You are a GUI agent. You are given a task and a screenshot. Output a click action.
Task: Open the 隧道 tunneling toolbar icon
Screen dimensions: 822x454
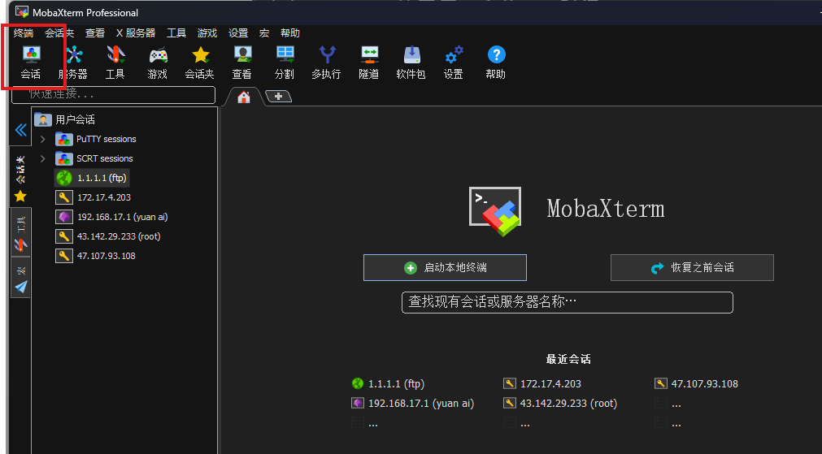pos(369,63)
